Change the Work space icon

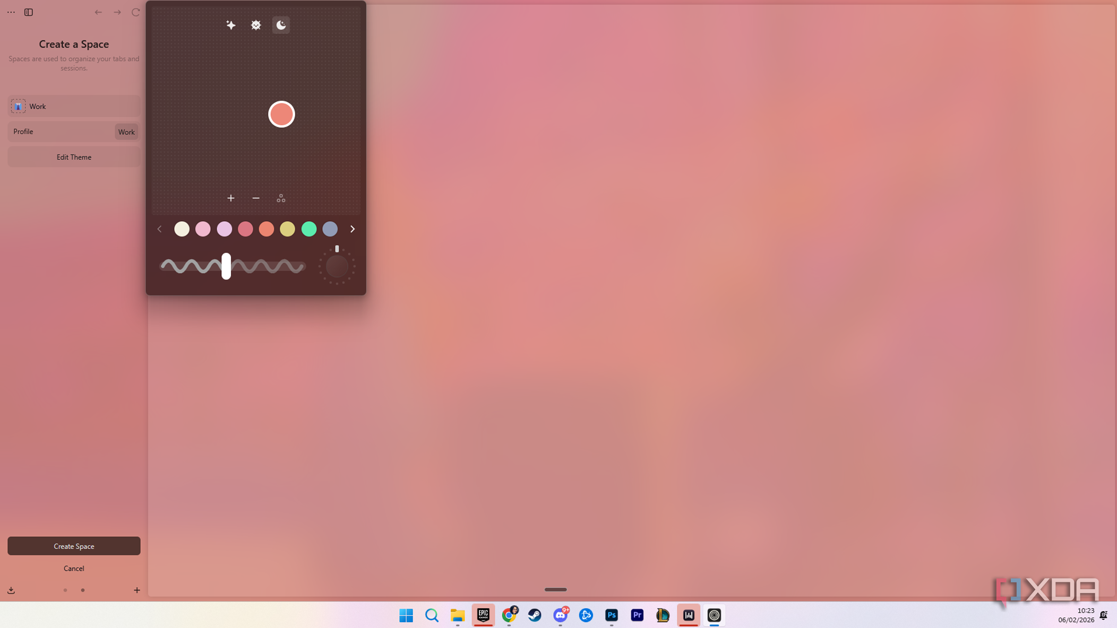[x=19, y=107]
